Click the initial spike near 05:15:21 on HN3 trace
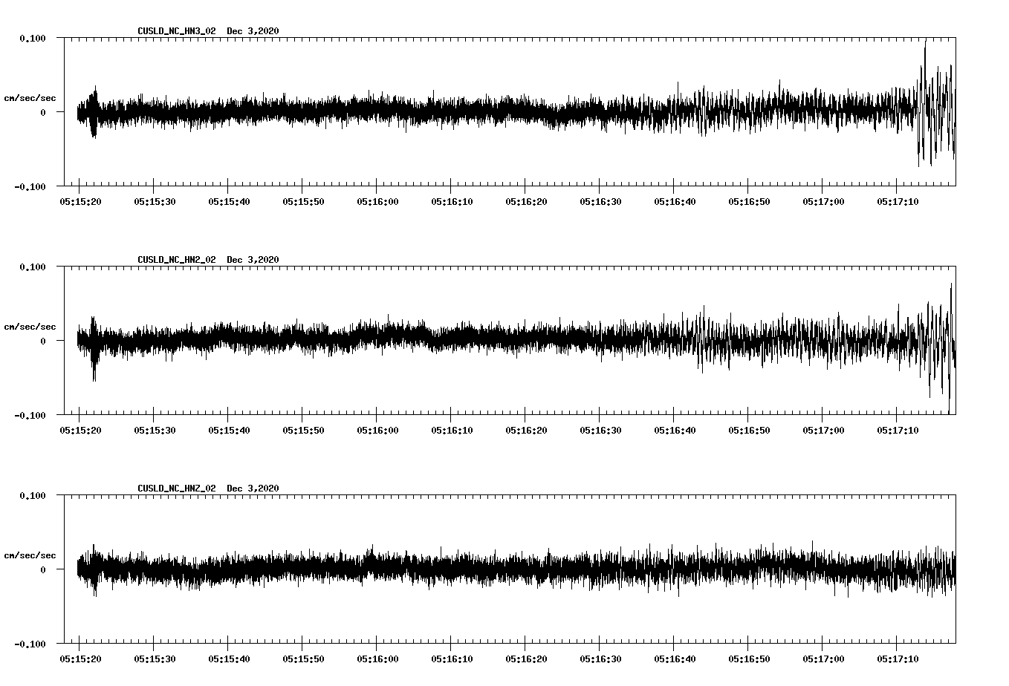 pos(93,111)
